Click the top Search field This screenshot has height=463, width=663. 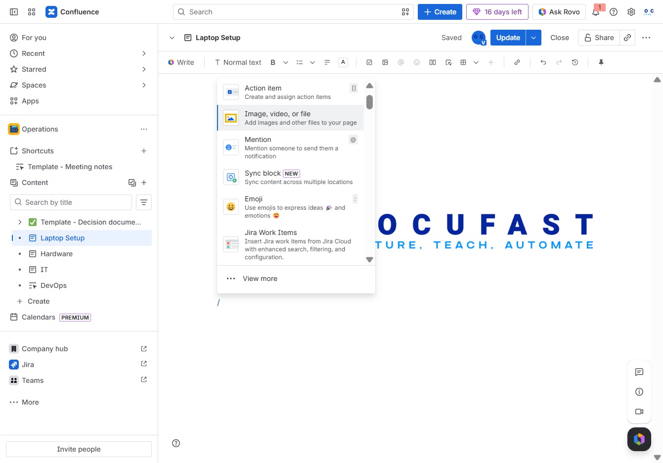[293, 12]
